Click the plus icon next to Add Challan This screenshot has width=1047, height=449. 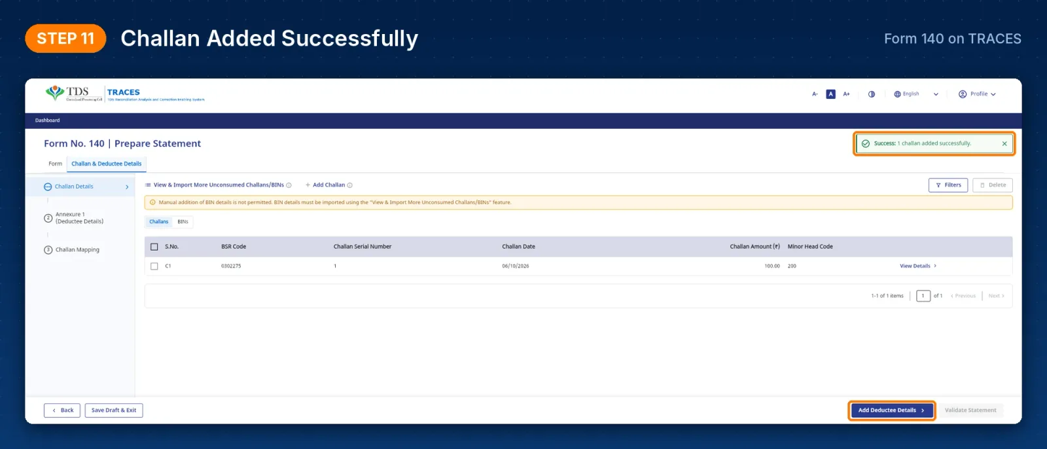[308, 185]
